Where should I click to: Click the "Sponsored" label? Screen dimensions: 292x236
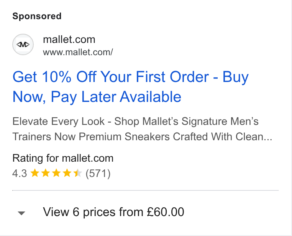click(x=37, y=16)
